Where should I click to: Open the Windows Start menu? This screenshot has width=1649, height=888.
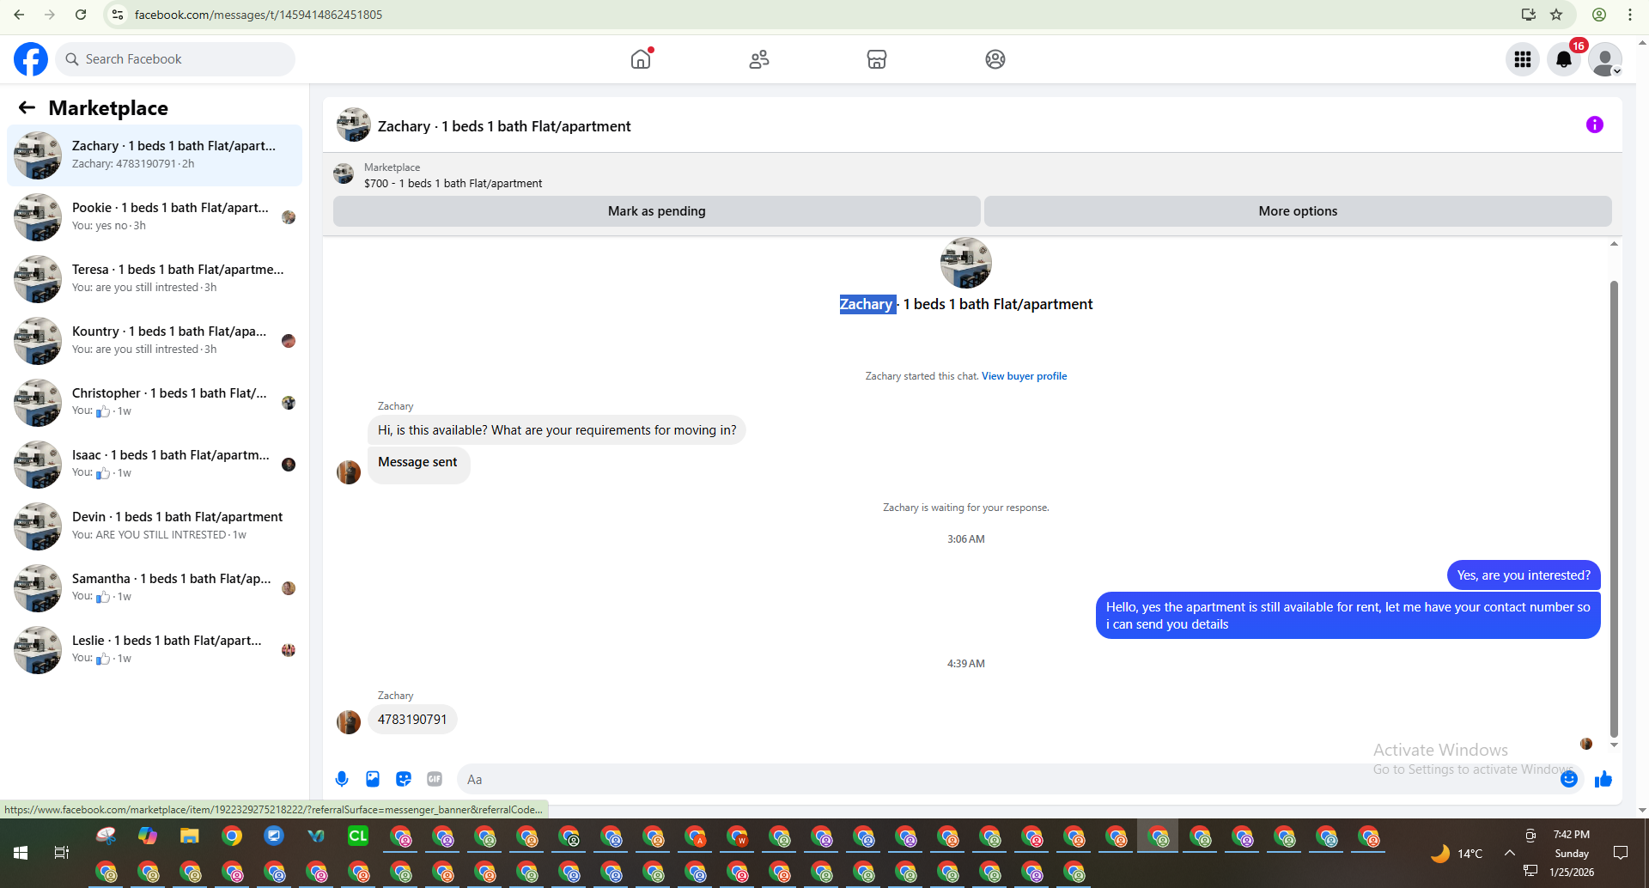pyautogui.click(x=21, y=853)
